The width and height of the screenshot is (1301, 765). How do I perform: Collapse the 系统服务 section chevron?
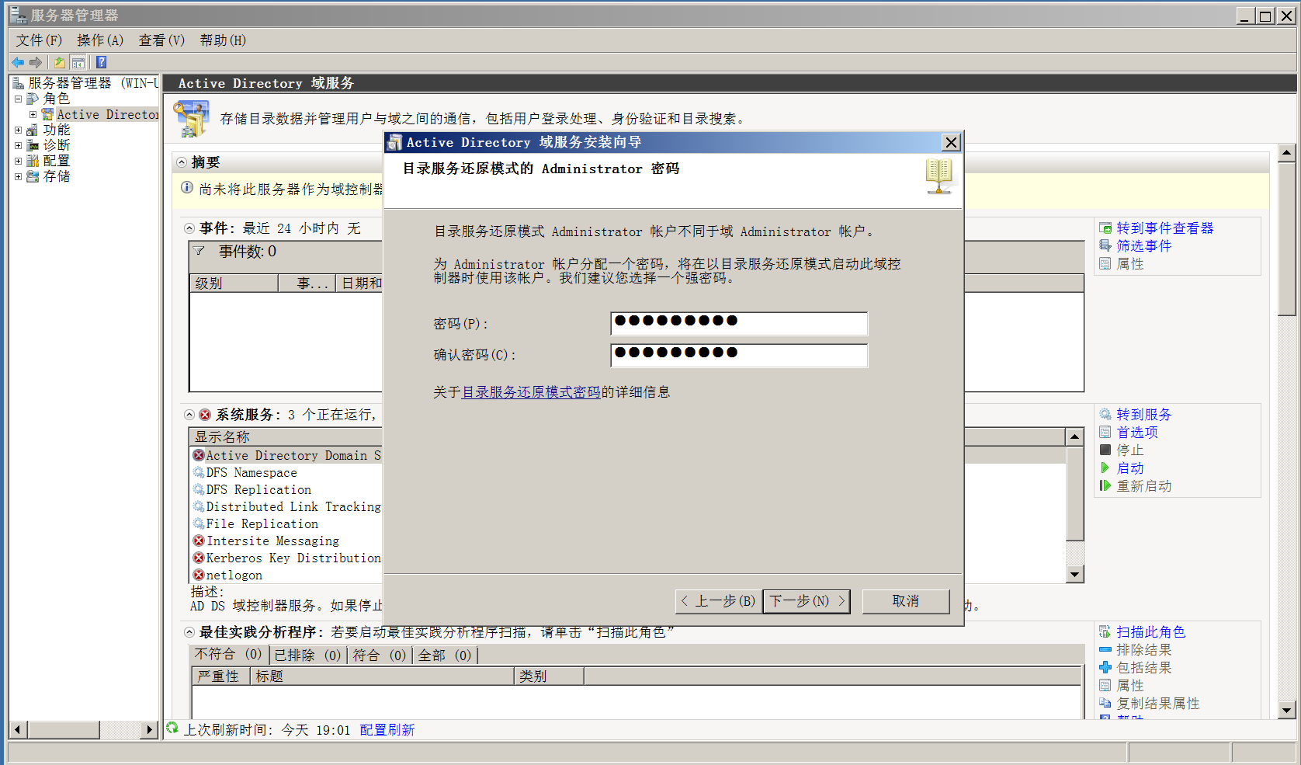[x=189, y=415]
